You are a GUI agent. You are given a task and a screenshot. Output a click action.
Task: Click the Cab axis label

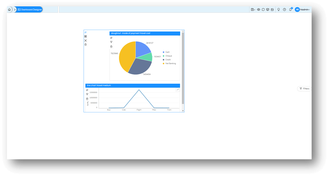click(124, 110)
